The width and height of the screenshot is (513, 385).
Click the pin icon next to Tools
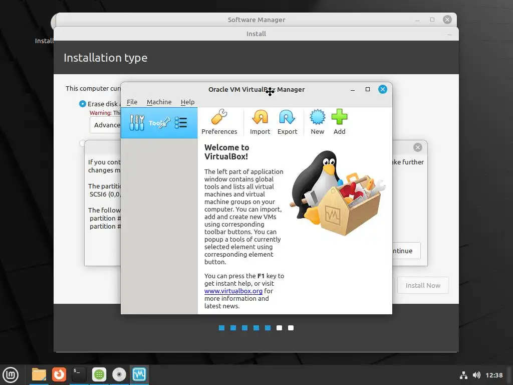(165, 122)
